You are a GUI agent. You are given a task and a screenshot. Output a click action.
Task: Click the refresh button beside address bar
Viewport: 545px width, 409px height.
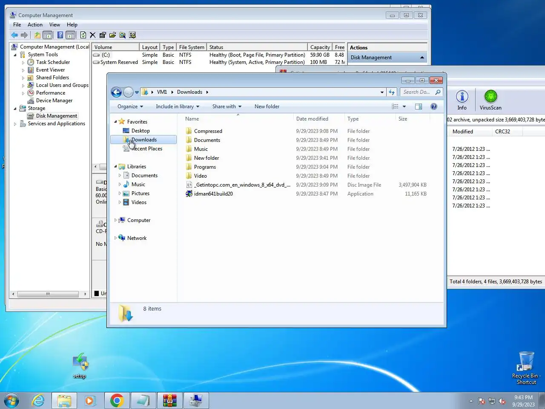(x=392, y=92)
